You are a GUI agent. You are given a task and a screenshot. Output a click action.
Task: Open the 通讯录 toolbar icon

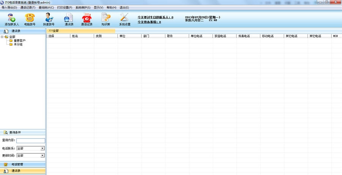click(x=69, y=17)
